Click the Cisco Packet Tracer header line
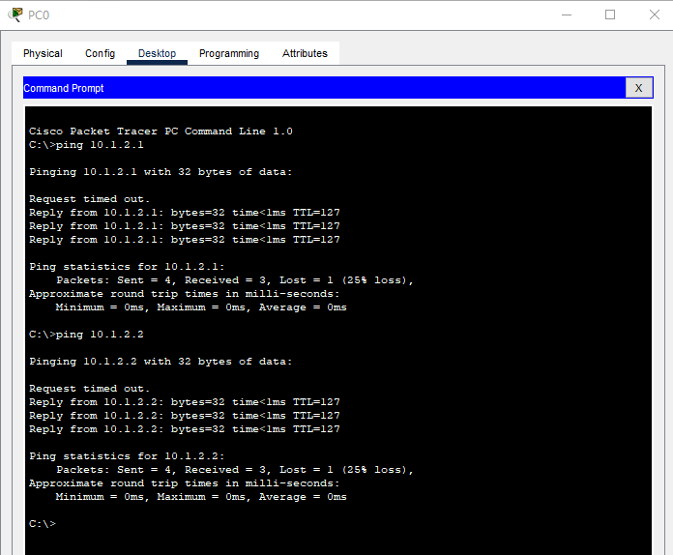Image resolution: width=673 pixels, height=555 pixels. (x=161, y=131)
